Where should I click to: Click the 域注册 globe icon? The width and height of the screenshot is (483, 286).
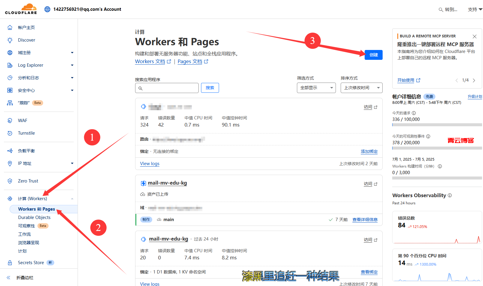point(10,53)
